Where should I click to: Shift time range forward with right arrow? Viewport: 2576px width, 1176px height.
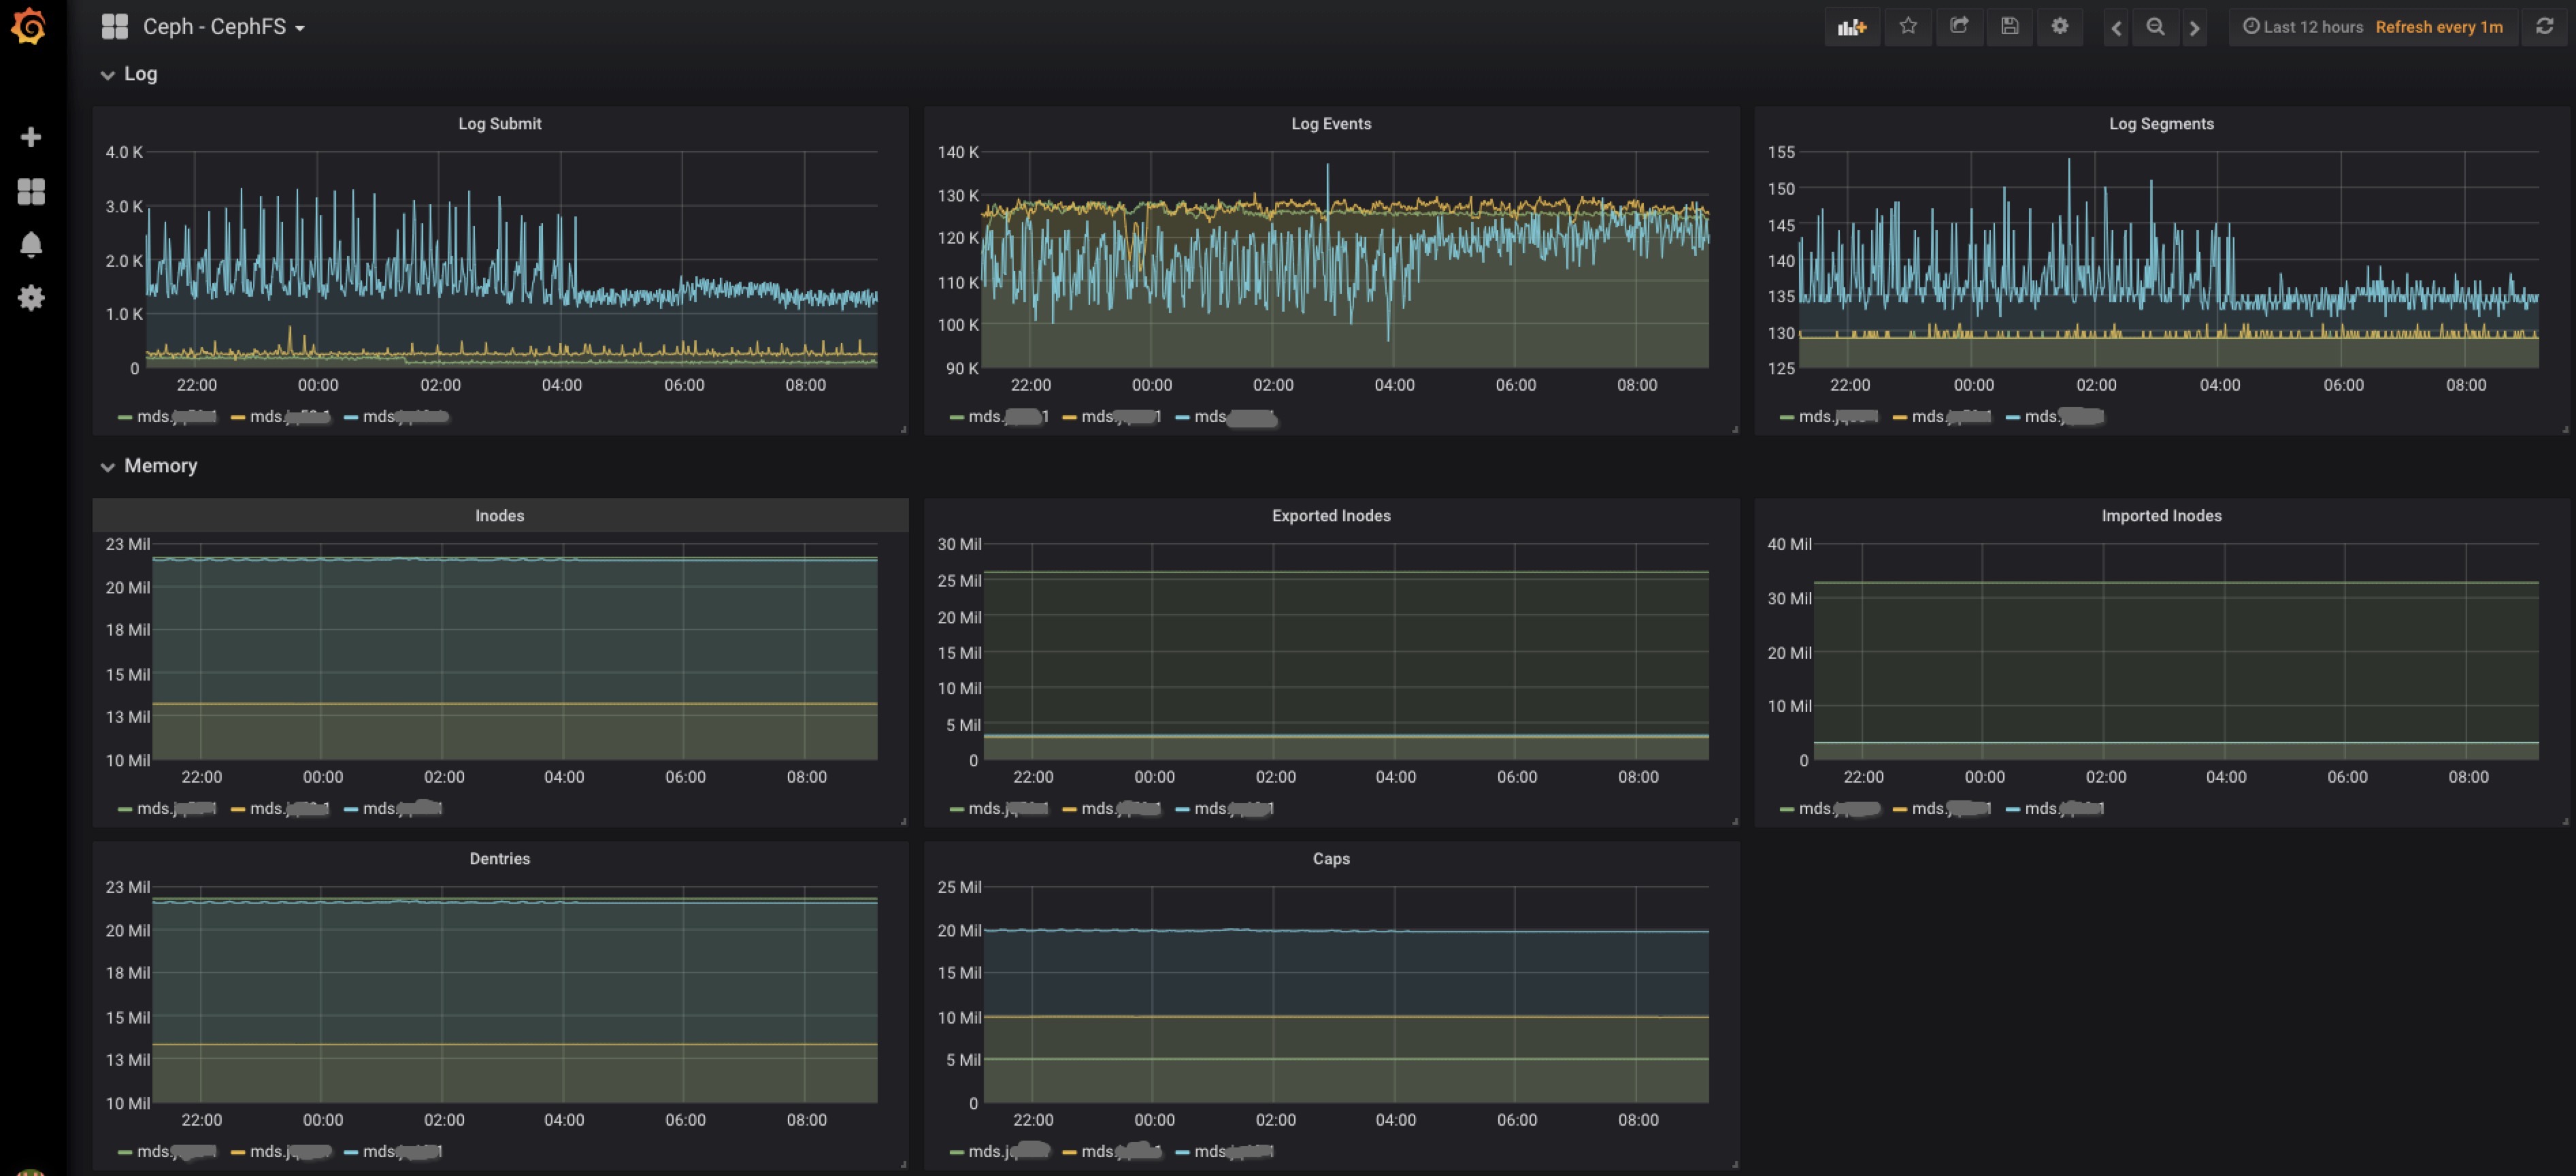[2194, 28]
